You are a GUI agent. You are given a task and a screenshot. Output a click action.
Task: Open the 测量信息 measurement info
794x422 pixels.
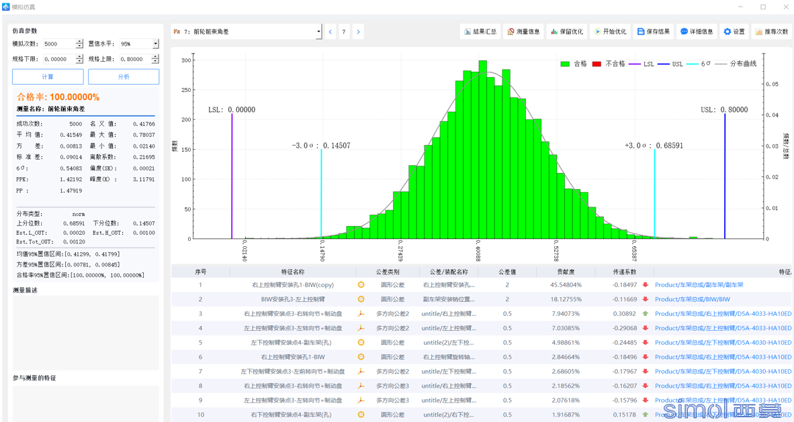(x=523, y=32)
